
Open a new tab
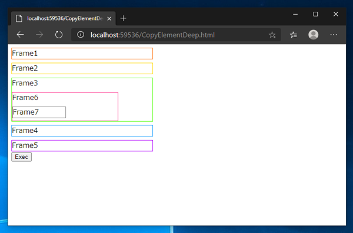(123, 18)
